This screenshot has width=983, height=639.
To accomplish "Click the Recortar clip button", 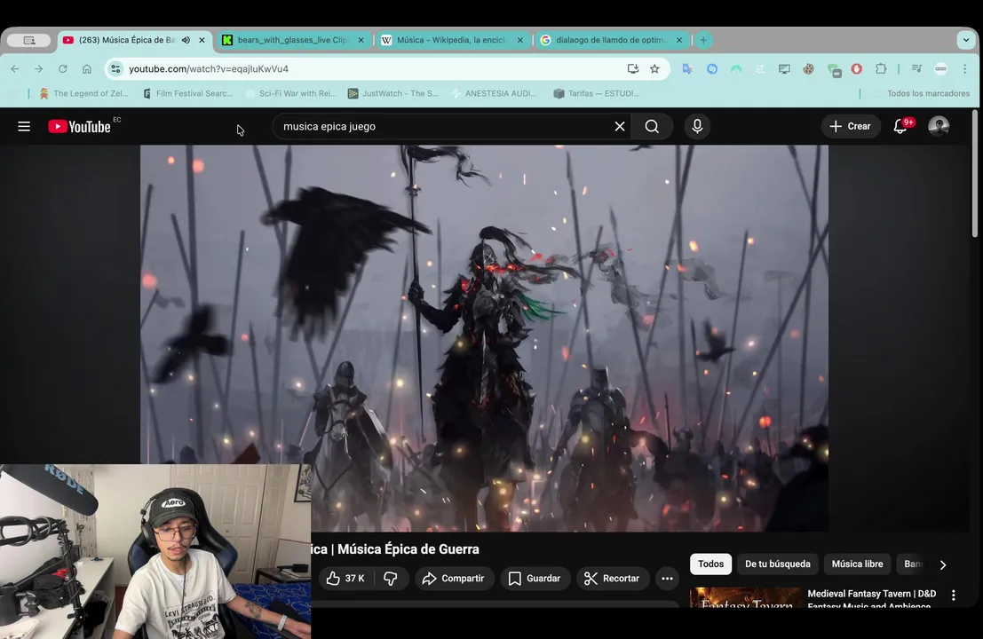I will point(611,579).
